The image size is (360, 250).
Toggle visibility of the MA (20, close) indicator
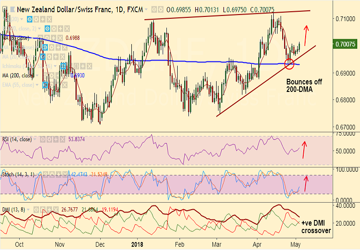43,57
